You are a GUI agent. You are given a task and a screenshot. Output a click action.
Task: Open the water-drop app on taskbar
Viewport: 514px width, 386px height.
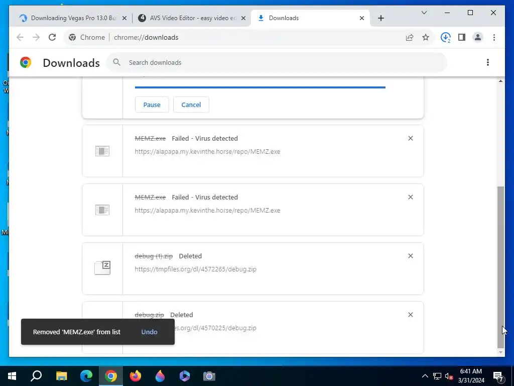coord(160,376)
